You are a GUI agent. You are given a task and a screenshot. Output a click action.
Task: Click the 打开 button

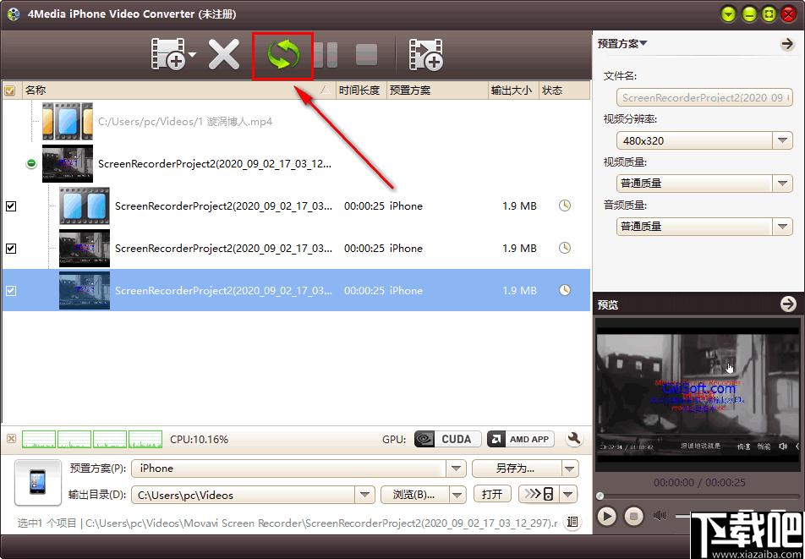tap(492, 495)
